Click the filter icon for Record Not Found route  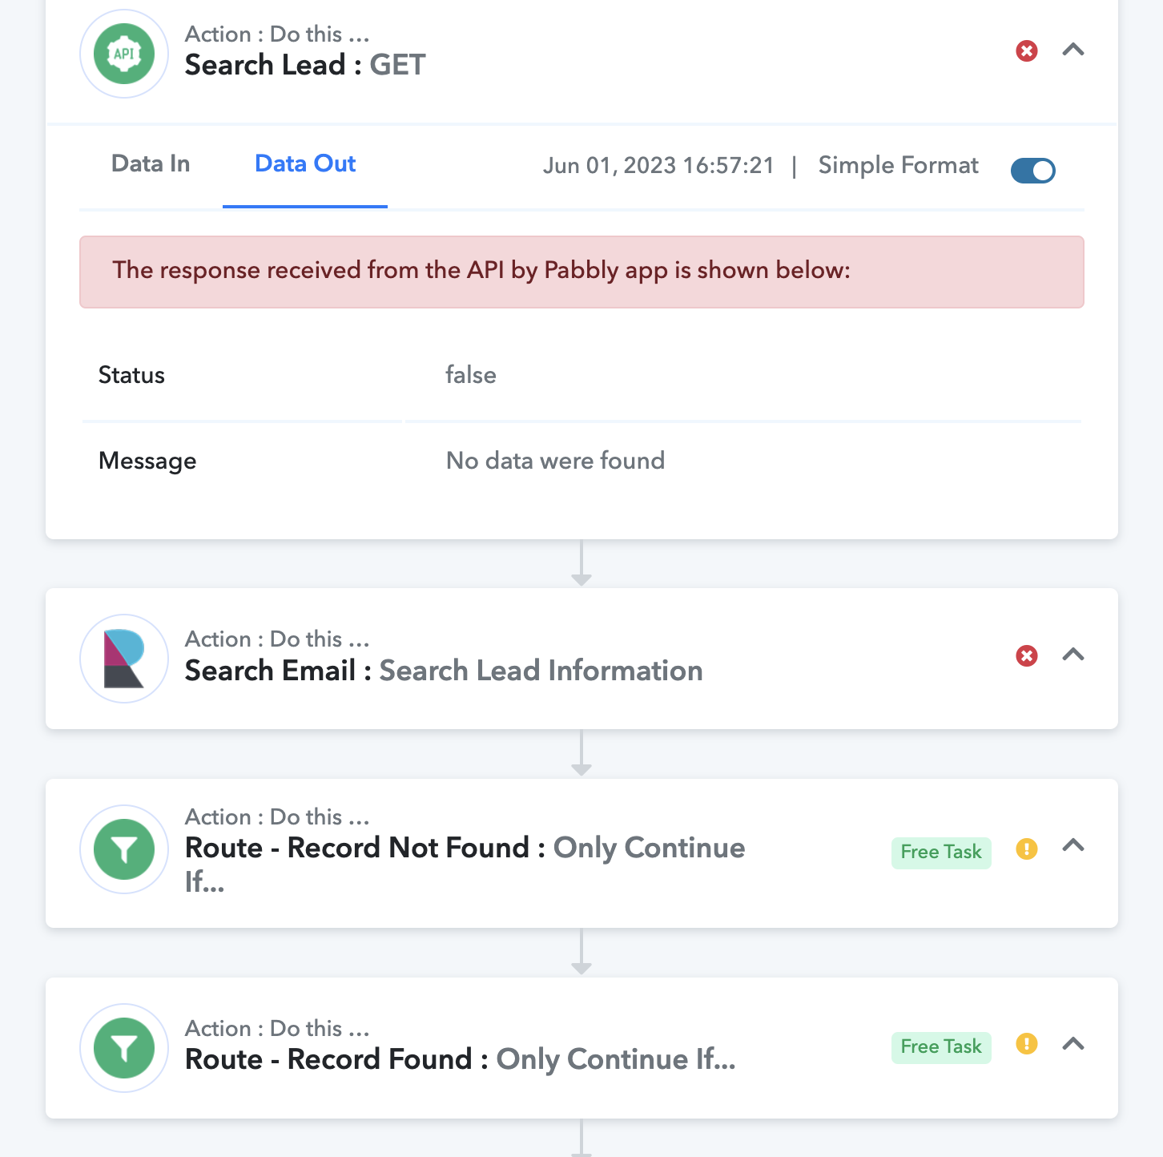(124, 849)
